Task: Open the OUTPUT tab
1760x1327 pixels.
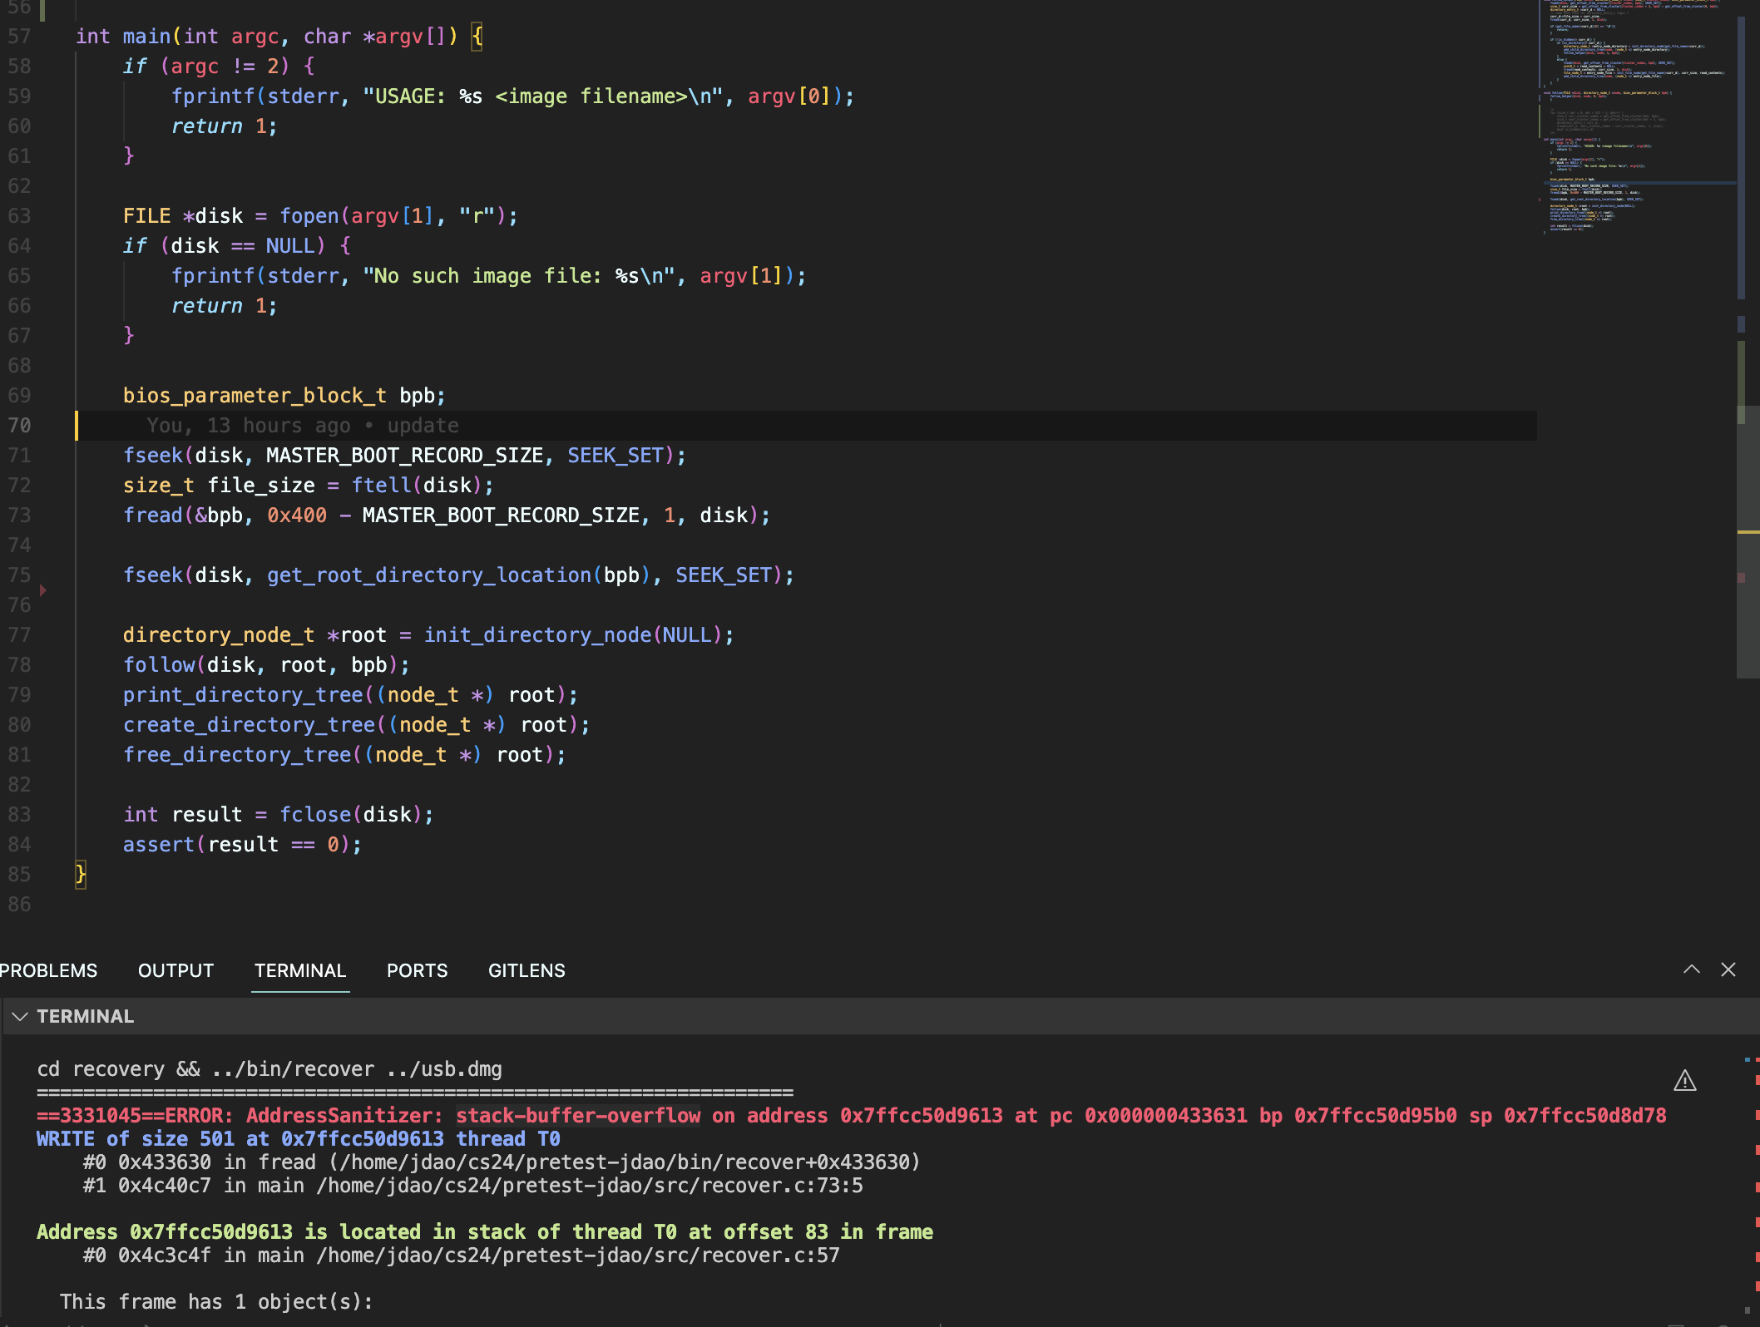Action: 176,970
